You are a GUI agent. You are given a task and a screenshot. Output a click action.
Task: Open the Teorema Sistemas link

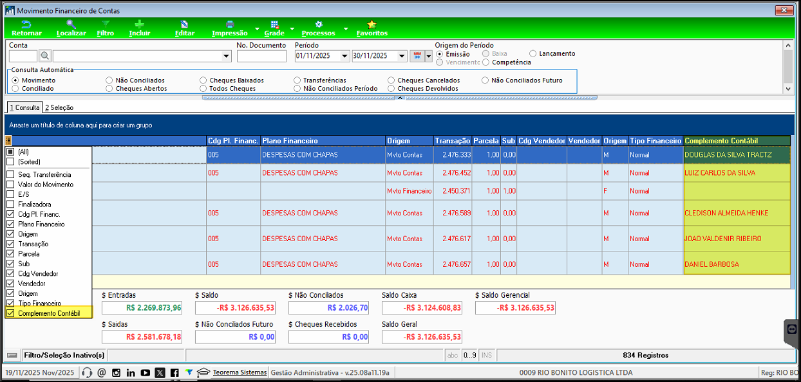[x=239, y=372]
